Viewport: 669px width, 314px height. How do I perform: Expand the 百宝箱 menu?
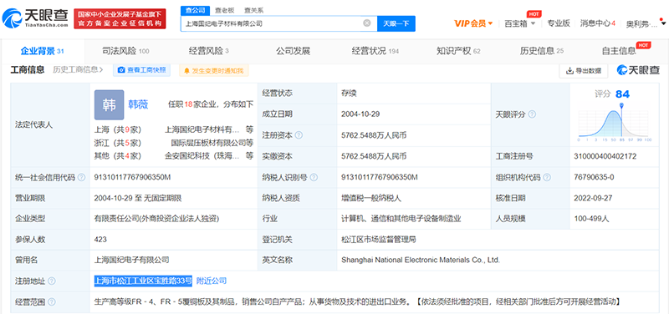pos(519,23)
